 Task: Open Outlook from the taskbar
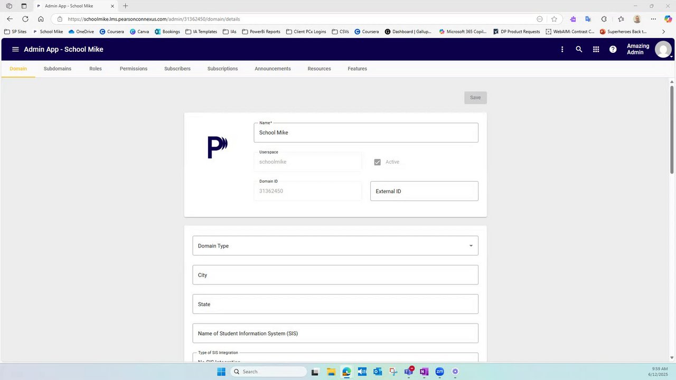[378, 372]
